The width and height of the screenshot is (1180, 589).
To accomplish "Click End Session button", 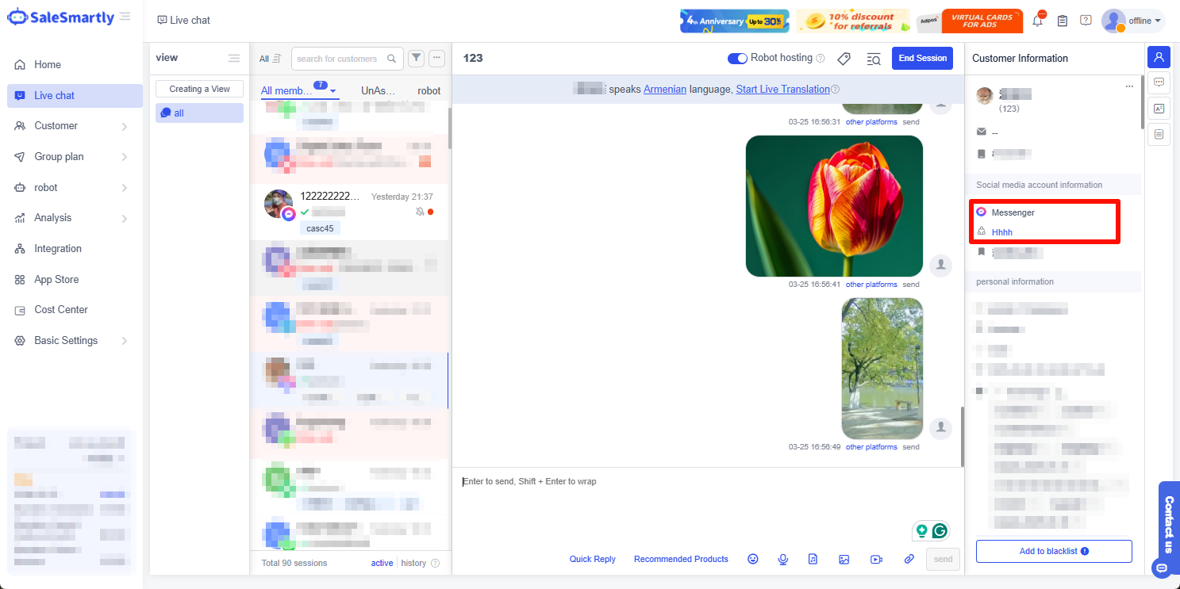I will tap(922, 58).
